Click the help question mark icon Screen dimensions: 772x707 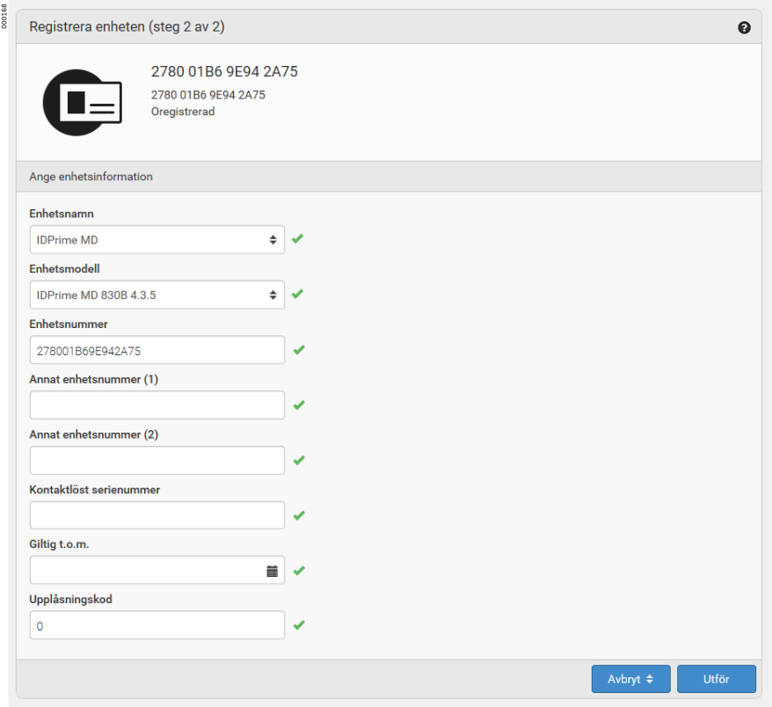[744, 27]
